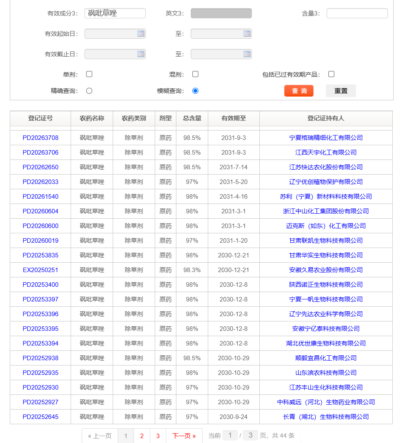Open holder 安徽宁亿泰科技有限公司
The width and height of the screenshot is (403, 443).
click(326, 329)
